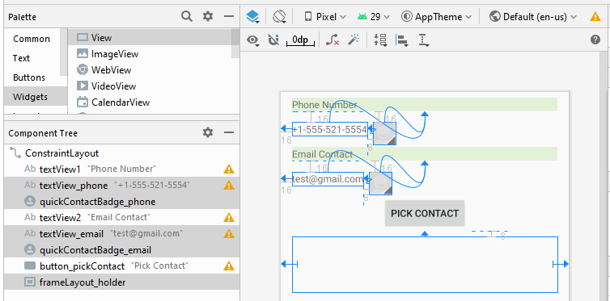Open Palette settings gear
The width and height of the screenshot is (610, 301).
[208, 16]
